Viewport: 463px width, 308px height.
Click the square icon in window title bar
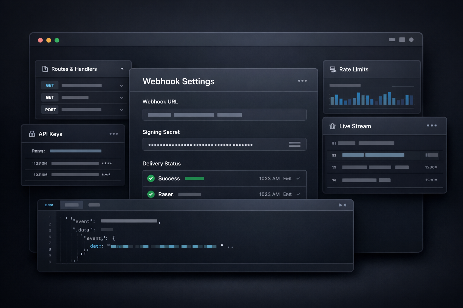coord(402,40)
